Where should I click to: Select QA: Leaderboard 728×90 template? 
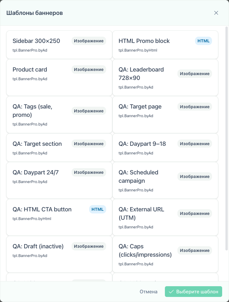(x=165, y=78)
